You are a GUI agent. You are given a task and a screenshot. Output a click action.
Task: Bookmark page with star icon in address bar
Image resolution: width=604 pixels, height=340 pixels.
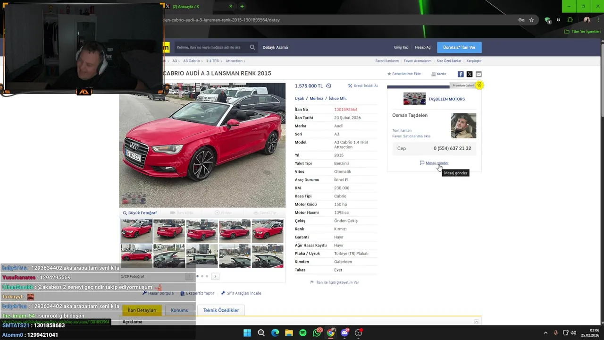531,20
